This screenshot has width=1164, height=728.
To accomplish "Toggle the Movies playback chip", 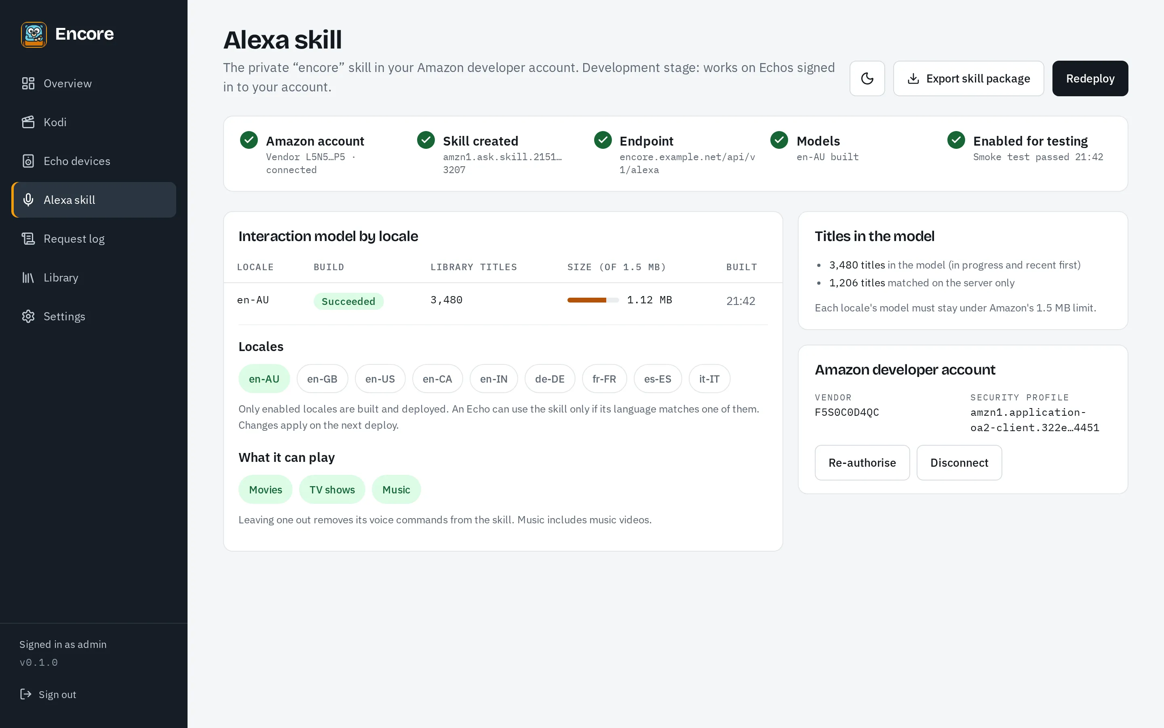I will point(266,490).
